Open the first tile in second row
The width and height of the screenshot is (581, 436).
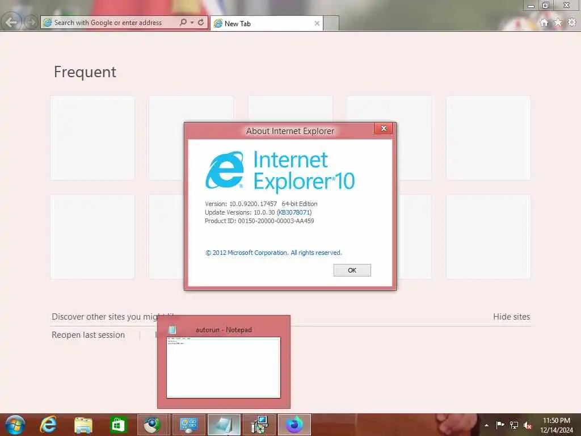coord(92,237)
